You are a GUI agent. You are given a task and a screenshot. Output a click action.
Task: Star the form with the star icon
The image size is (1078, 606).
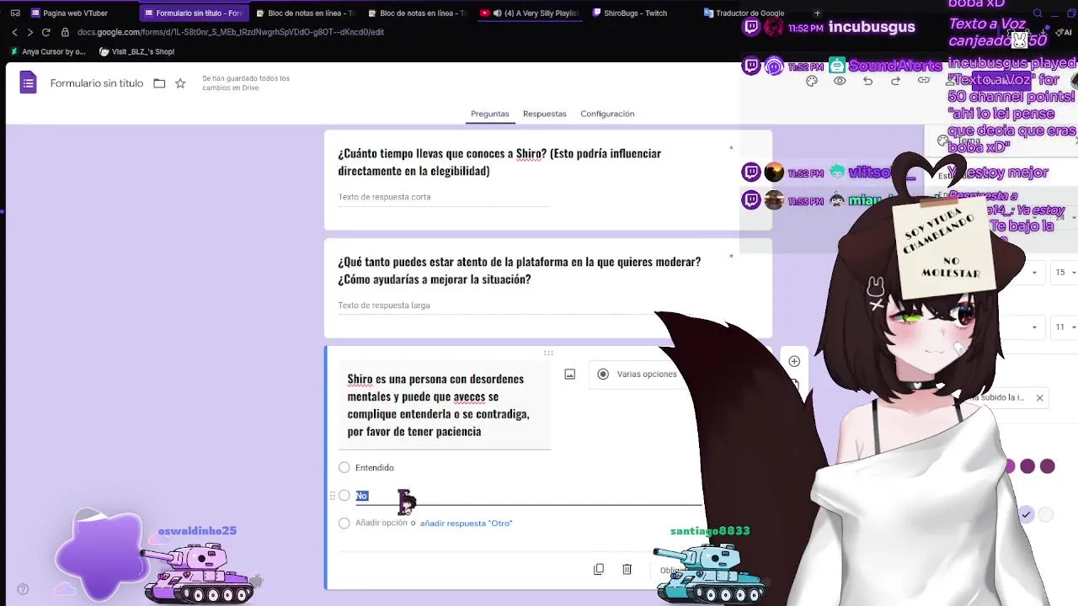click(x=180, y=83)
